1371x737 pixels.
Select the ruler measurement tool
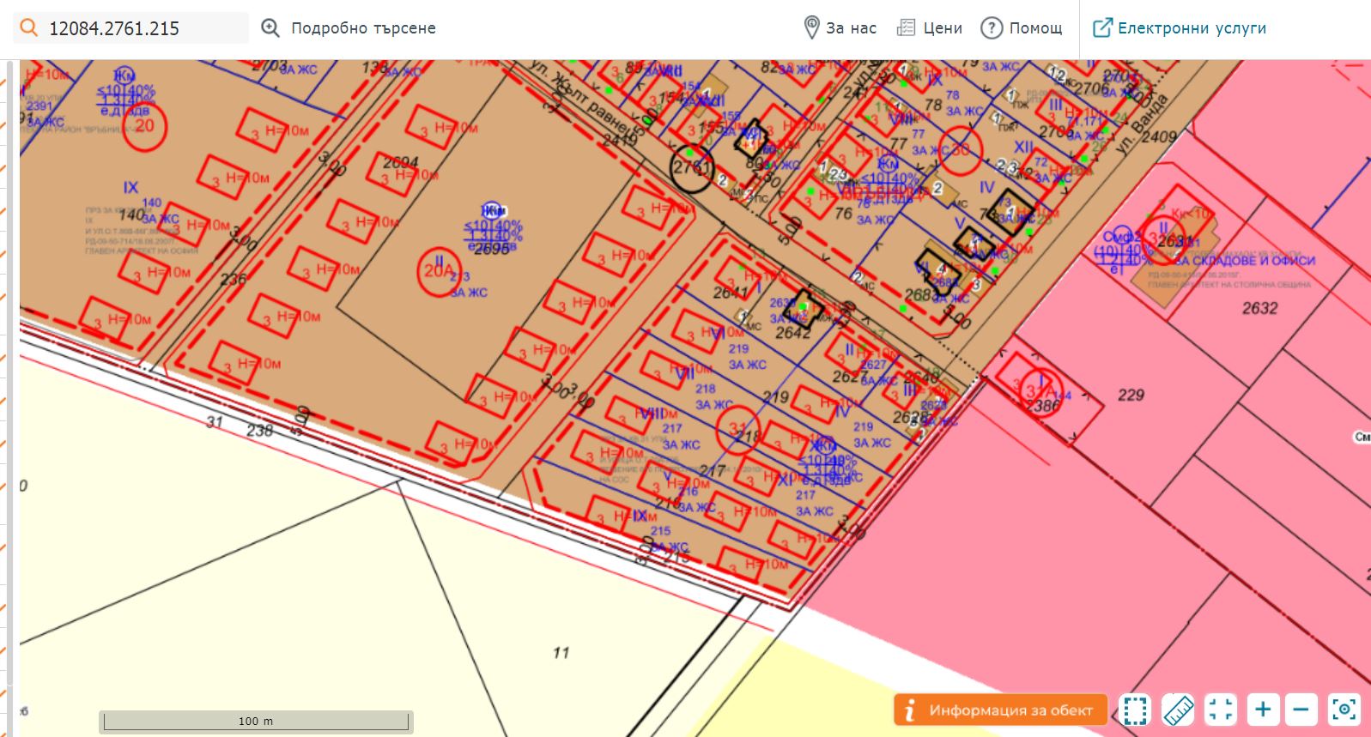1178,710
